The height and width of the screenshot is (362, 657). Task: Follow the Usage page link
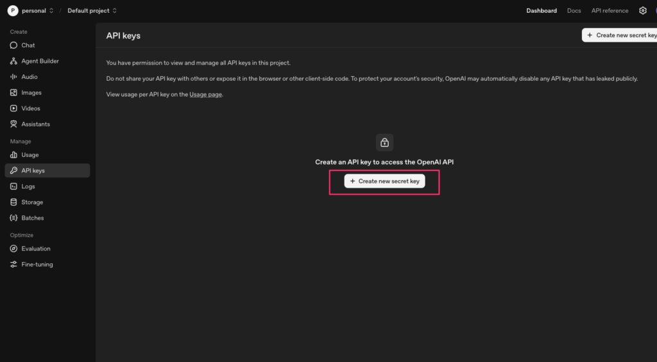tap(205, 95)
